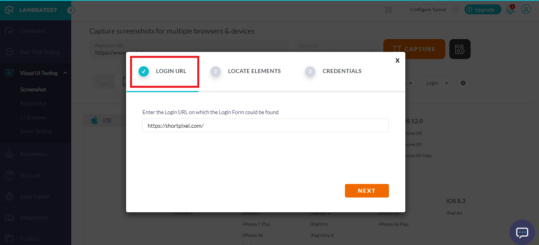
Task: Open the user profile icon
Action: click(x=526, y=10)
